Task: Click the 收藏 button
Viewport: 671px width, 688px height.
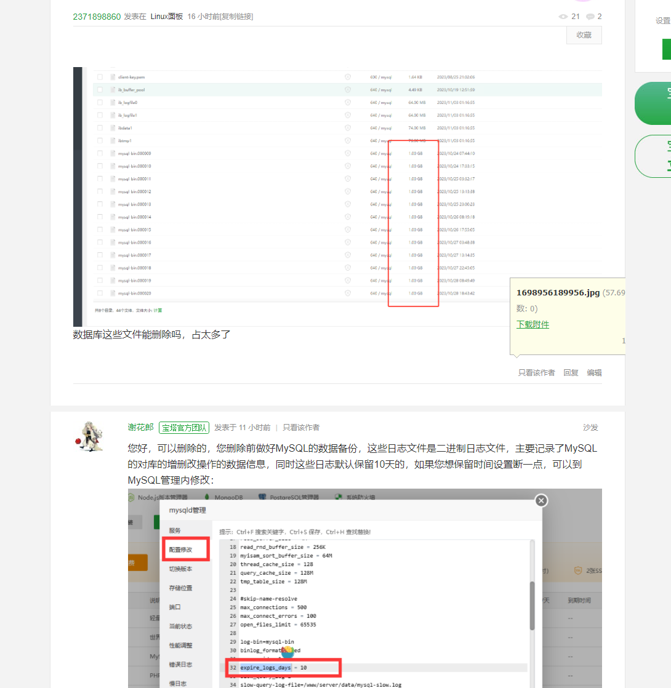Action: (x=584, y=35)
